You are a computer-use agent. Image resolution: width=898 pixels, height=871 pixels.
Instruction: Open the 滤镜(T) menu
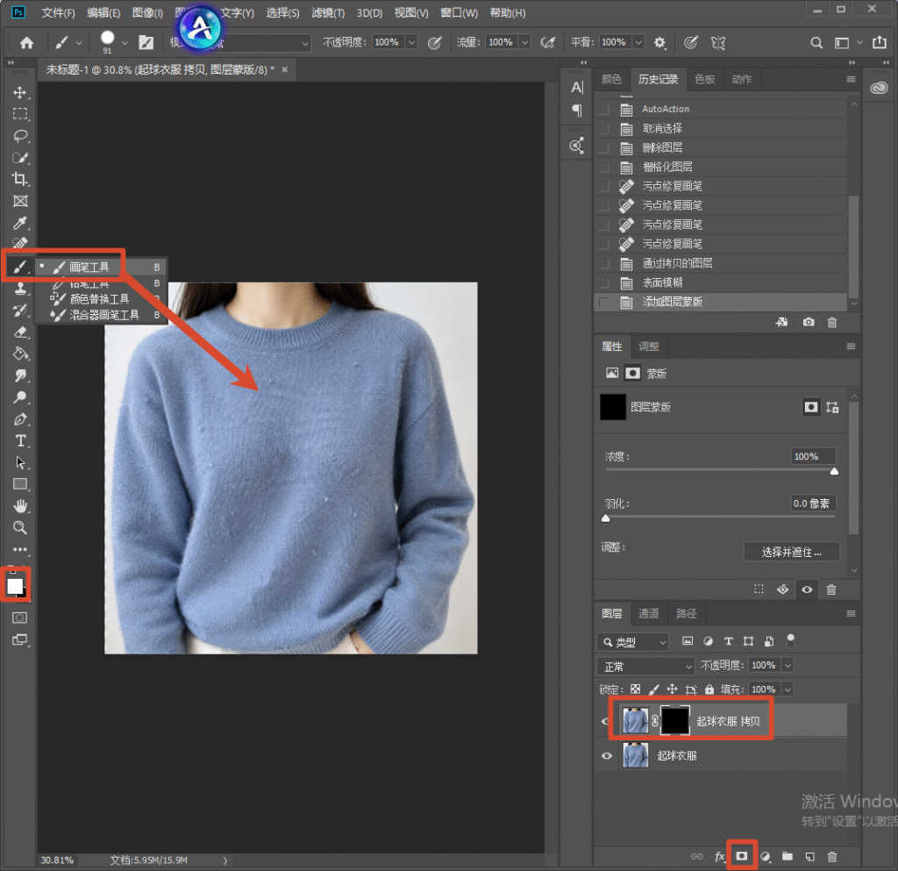(x=328, y=13)
